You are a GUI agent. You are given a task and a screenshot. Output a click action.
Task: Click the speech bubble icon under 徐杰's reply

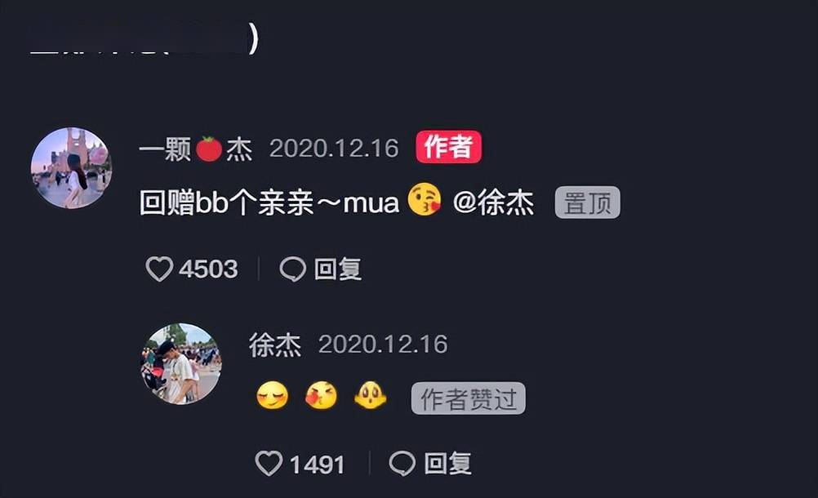pyautogui.click(x=402, y=463)
